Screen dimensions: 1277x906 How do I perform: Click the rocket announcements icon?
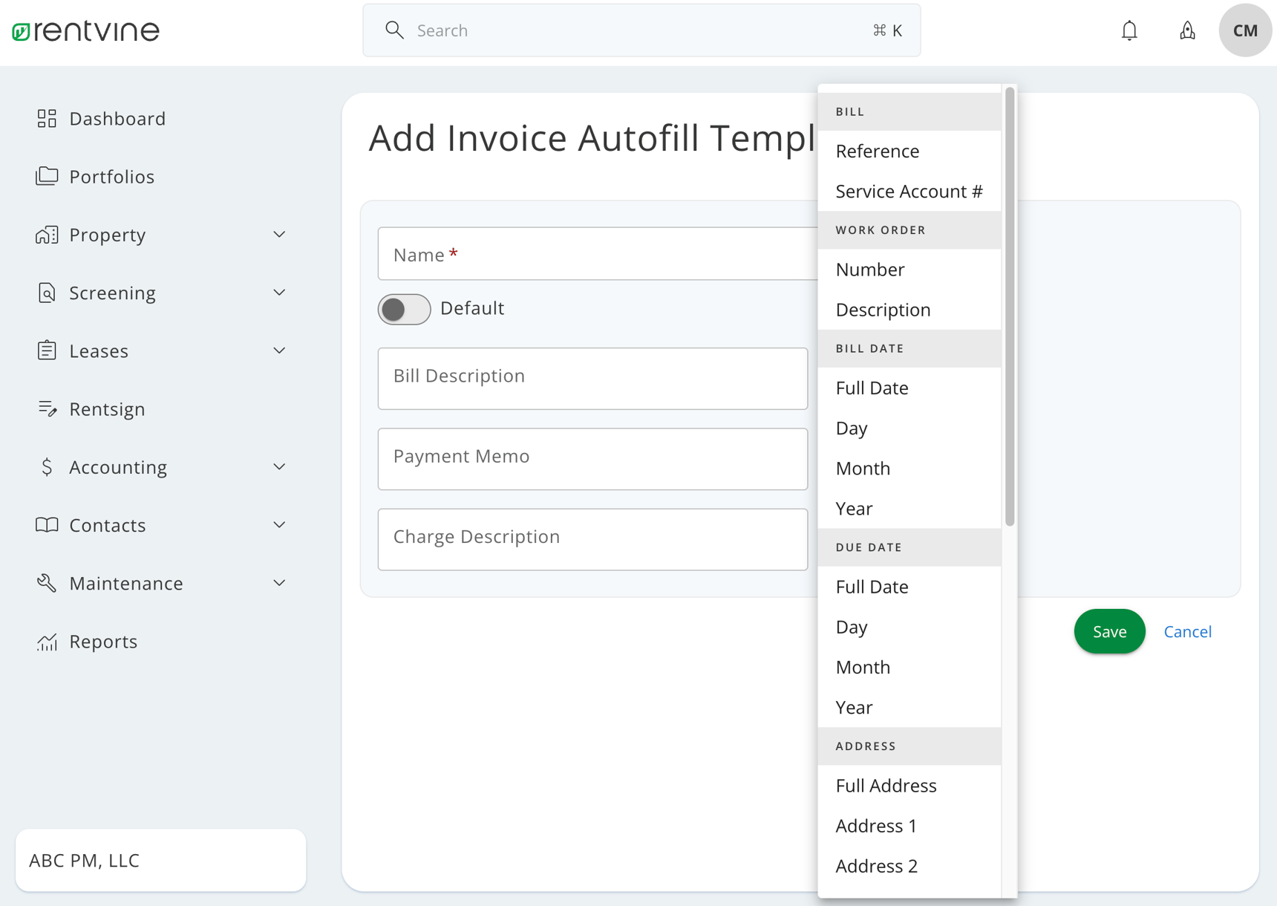[x=1187, y=30]
